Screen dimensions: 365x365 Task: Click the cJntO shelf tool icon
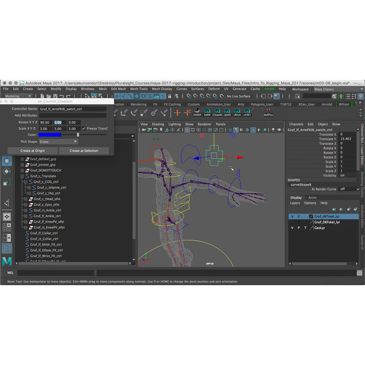coord(227,112)
